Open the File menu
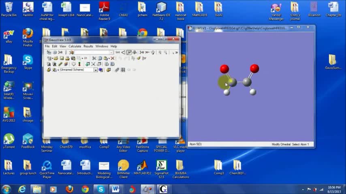Image resolution: width=346 pixels, height=194 pixels. tap(47, 46)
